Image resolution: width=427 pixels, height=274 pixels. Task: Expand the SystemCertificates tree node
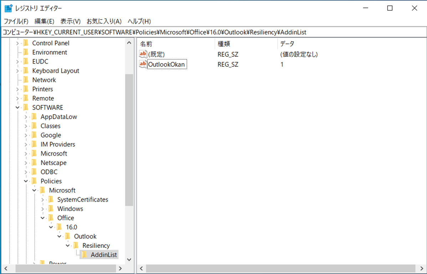coord(43,200)
